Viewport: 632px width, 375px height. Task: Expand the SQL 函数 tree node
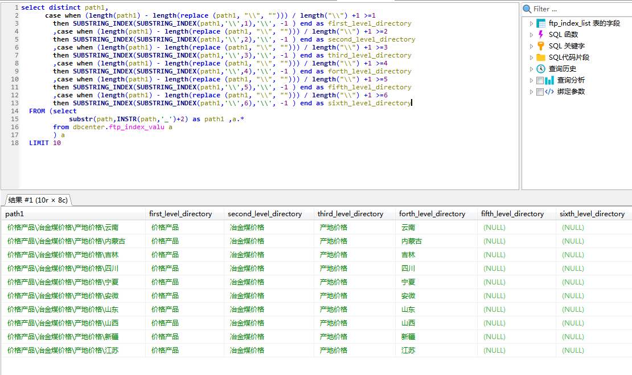pos(531,35)
